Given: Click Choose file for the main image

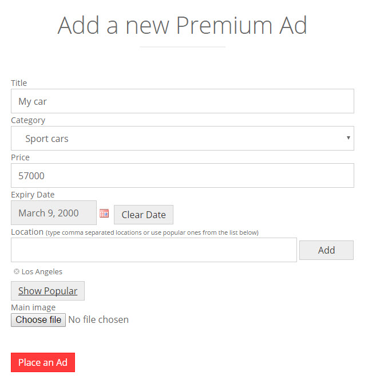Looking at the screenshot, I should click(x=38, y=320).
